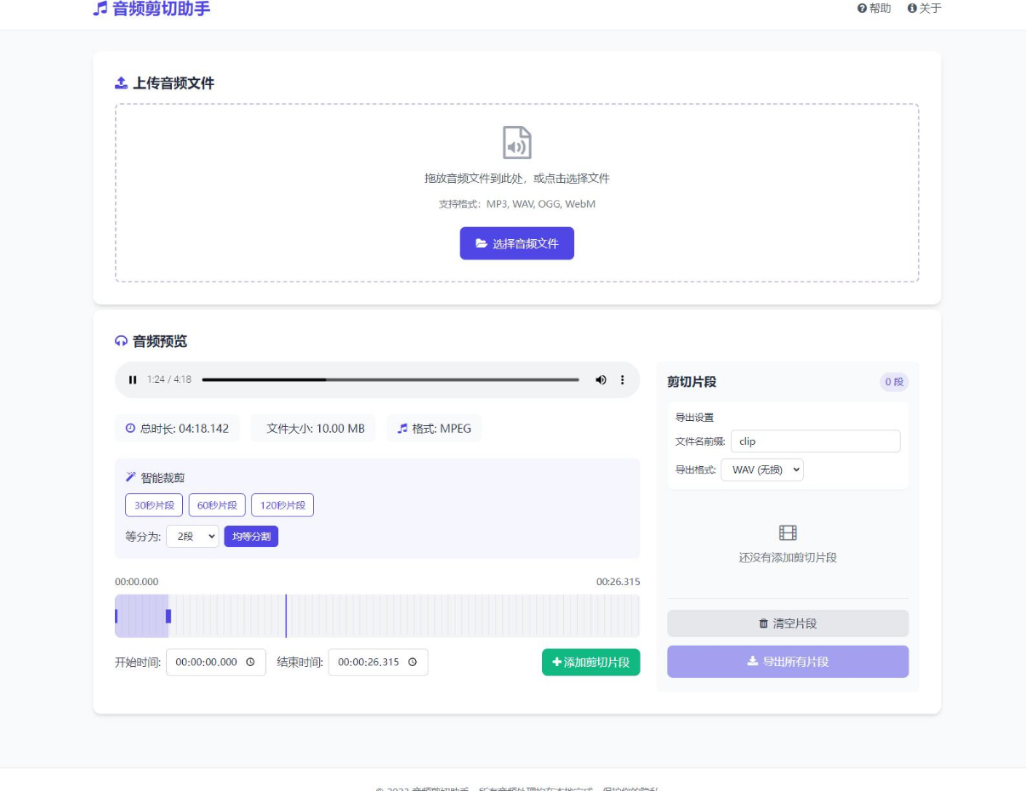Click the 文件大小: 10.00 MB info chip

pos(315,429)
